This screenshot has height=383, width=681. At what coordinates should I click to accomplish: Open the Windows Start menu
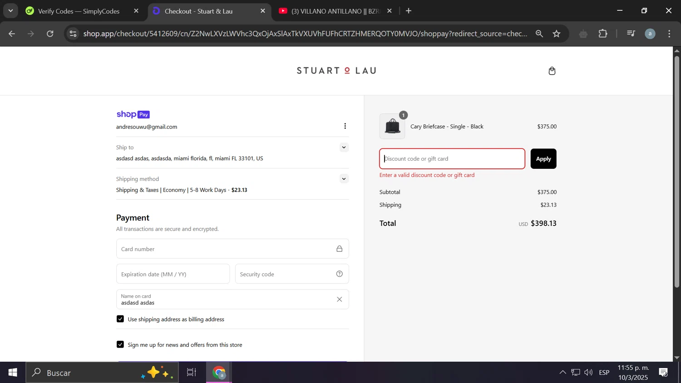(13, 373)
